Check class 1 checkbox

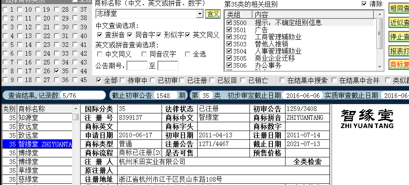[x=5, y=10]
